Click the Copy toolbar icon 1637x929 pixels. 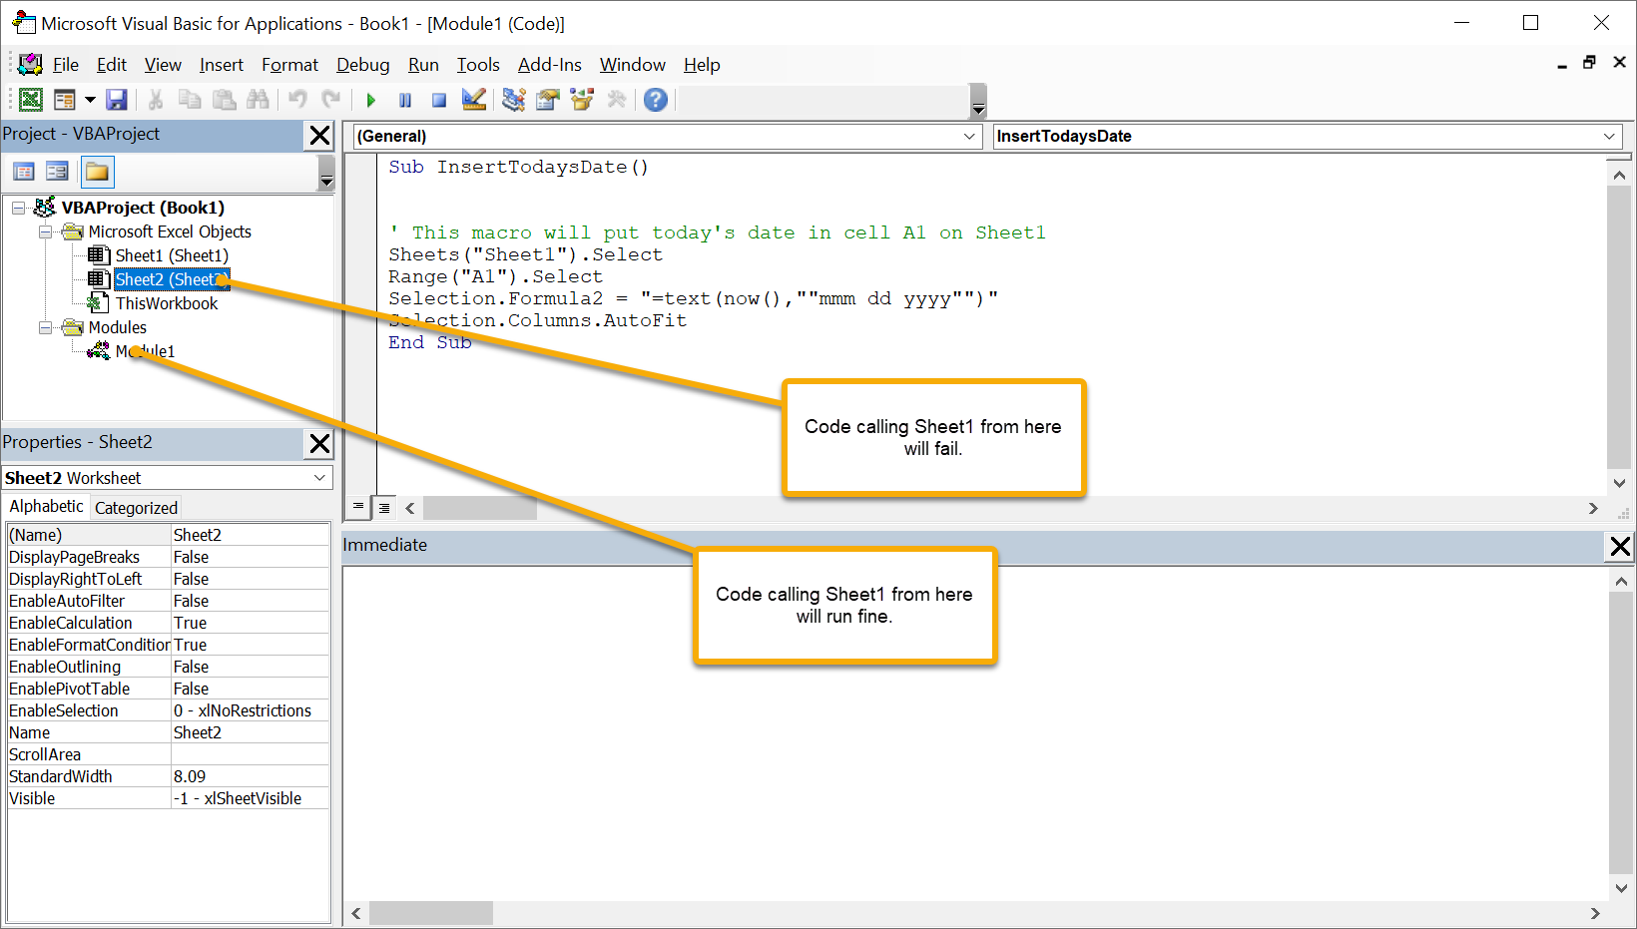(x=190, y=100)
